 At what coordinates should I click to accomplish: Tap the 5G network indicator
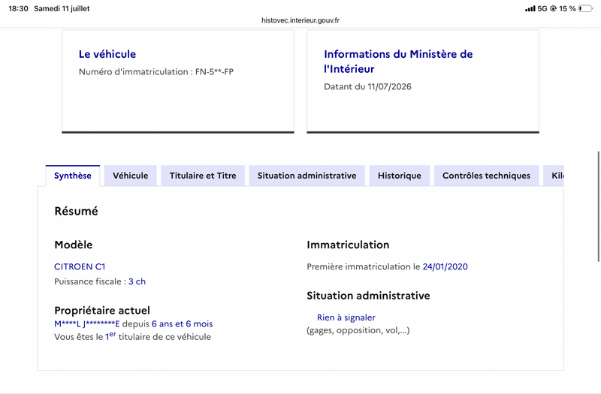point(542,8)
